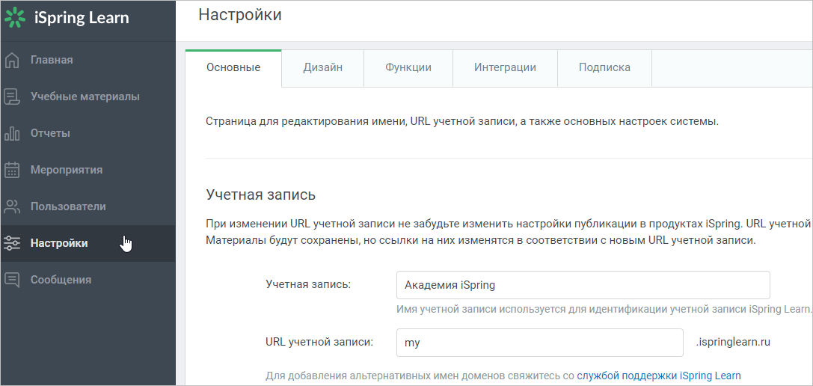813x386 pixels.
Task: Click the Учетная запись name field
Action: coord(583,285)
